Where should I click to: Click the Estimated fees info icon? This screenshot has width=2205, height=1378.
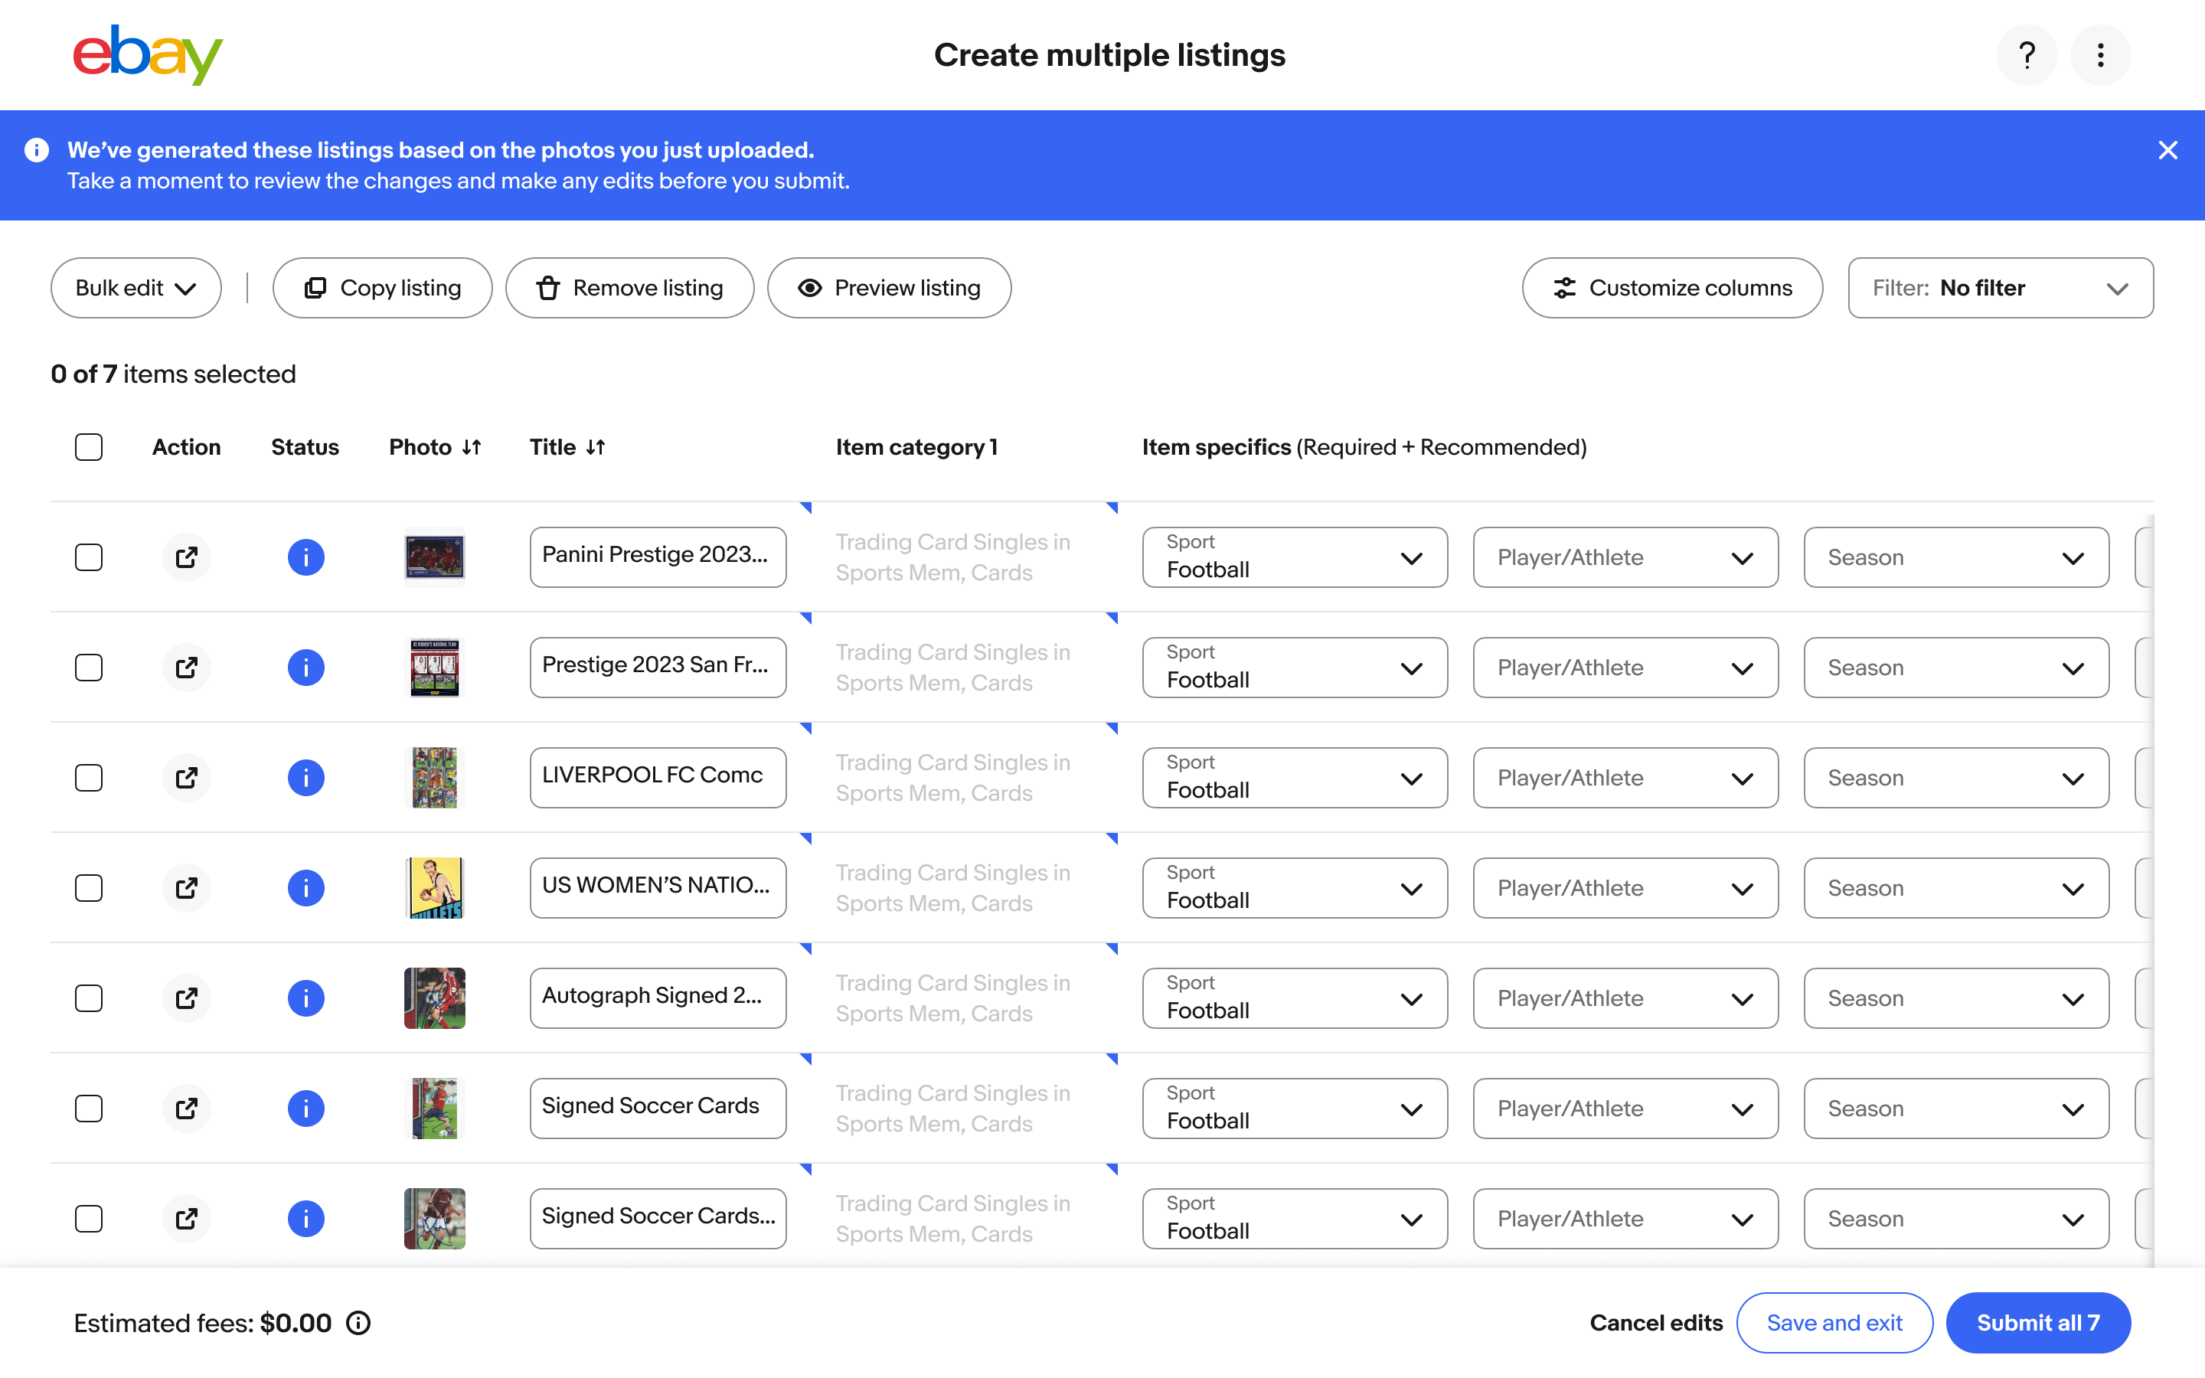point(359,1322)
